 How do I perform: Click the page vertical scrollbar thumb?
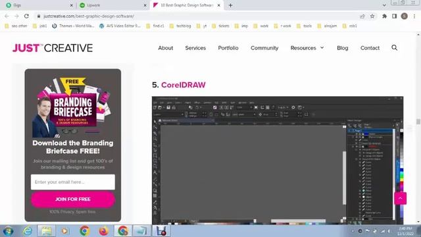click(418, 121)
